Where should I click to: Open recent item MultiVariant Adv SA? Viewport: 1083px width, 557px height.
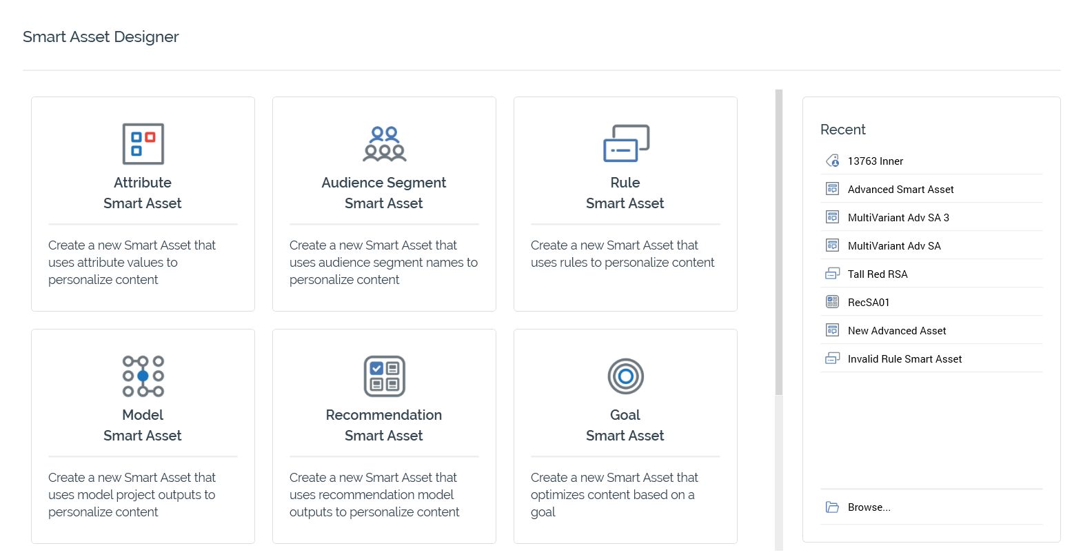(893, 246)
